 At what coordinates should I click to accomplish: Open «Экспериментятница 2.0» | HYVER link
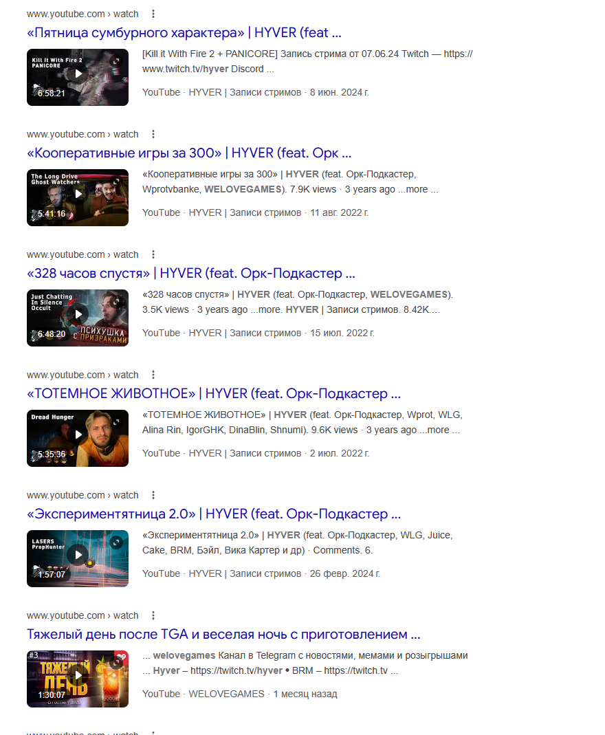(x=214, y=514)
